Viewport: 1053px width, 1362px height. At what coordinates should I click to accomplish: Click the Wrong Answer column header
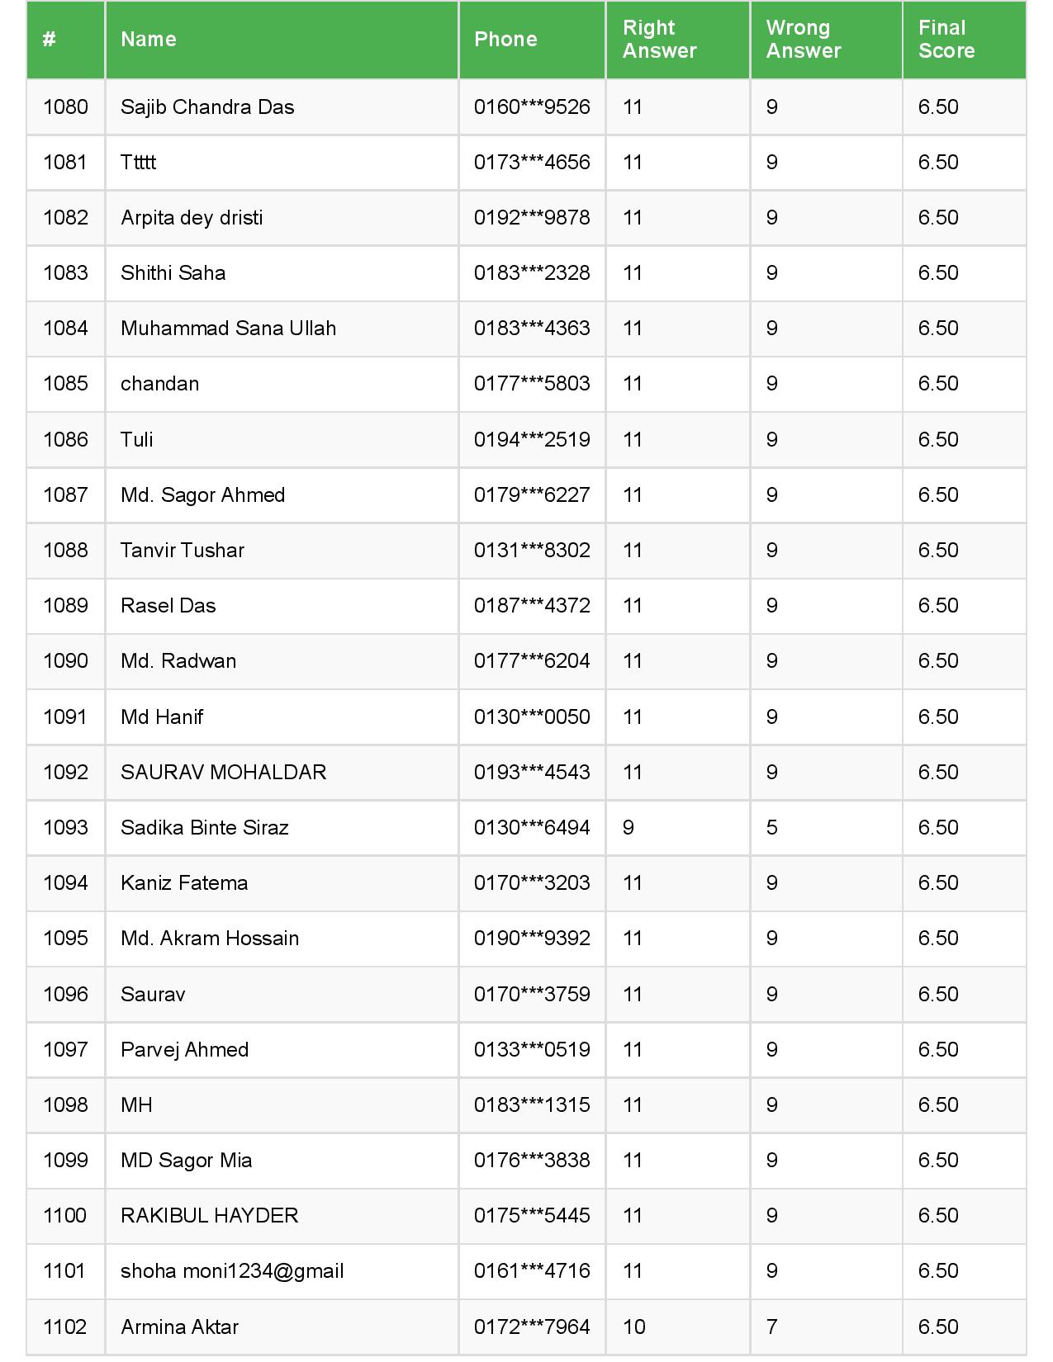pos(803,40)
